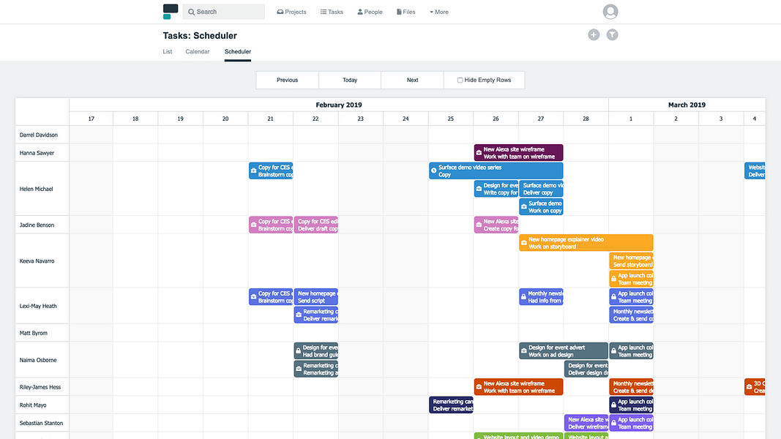781x439 pixels.
Task: Click the day 24 column header
Action: tap(406, 119)
